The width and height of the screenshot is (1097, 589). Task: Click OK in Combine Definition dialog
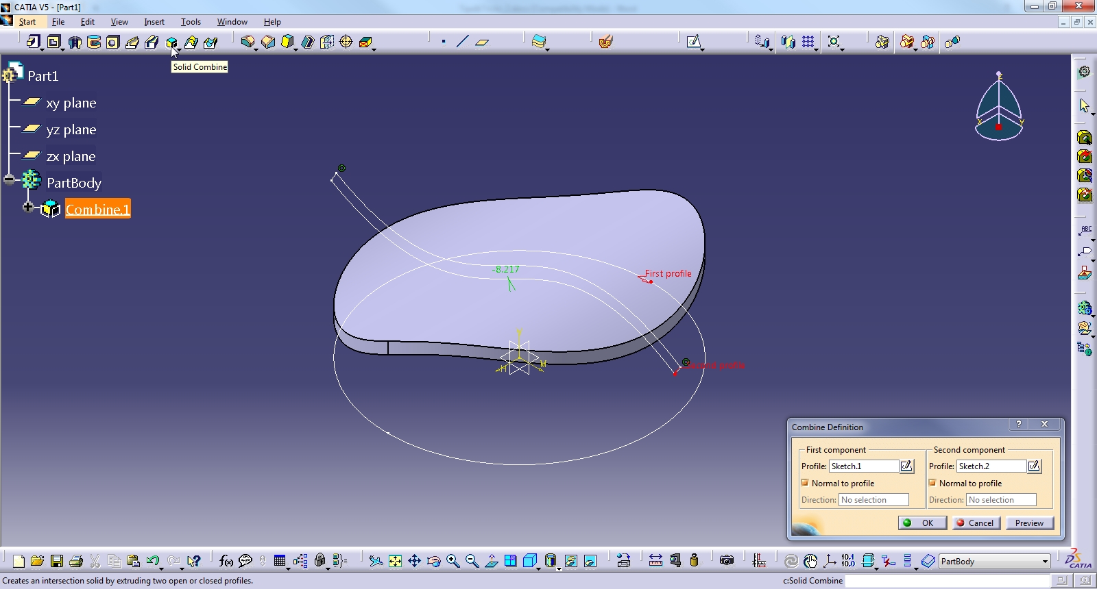922,523
